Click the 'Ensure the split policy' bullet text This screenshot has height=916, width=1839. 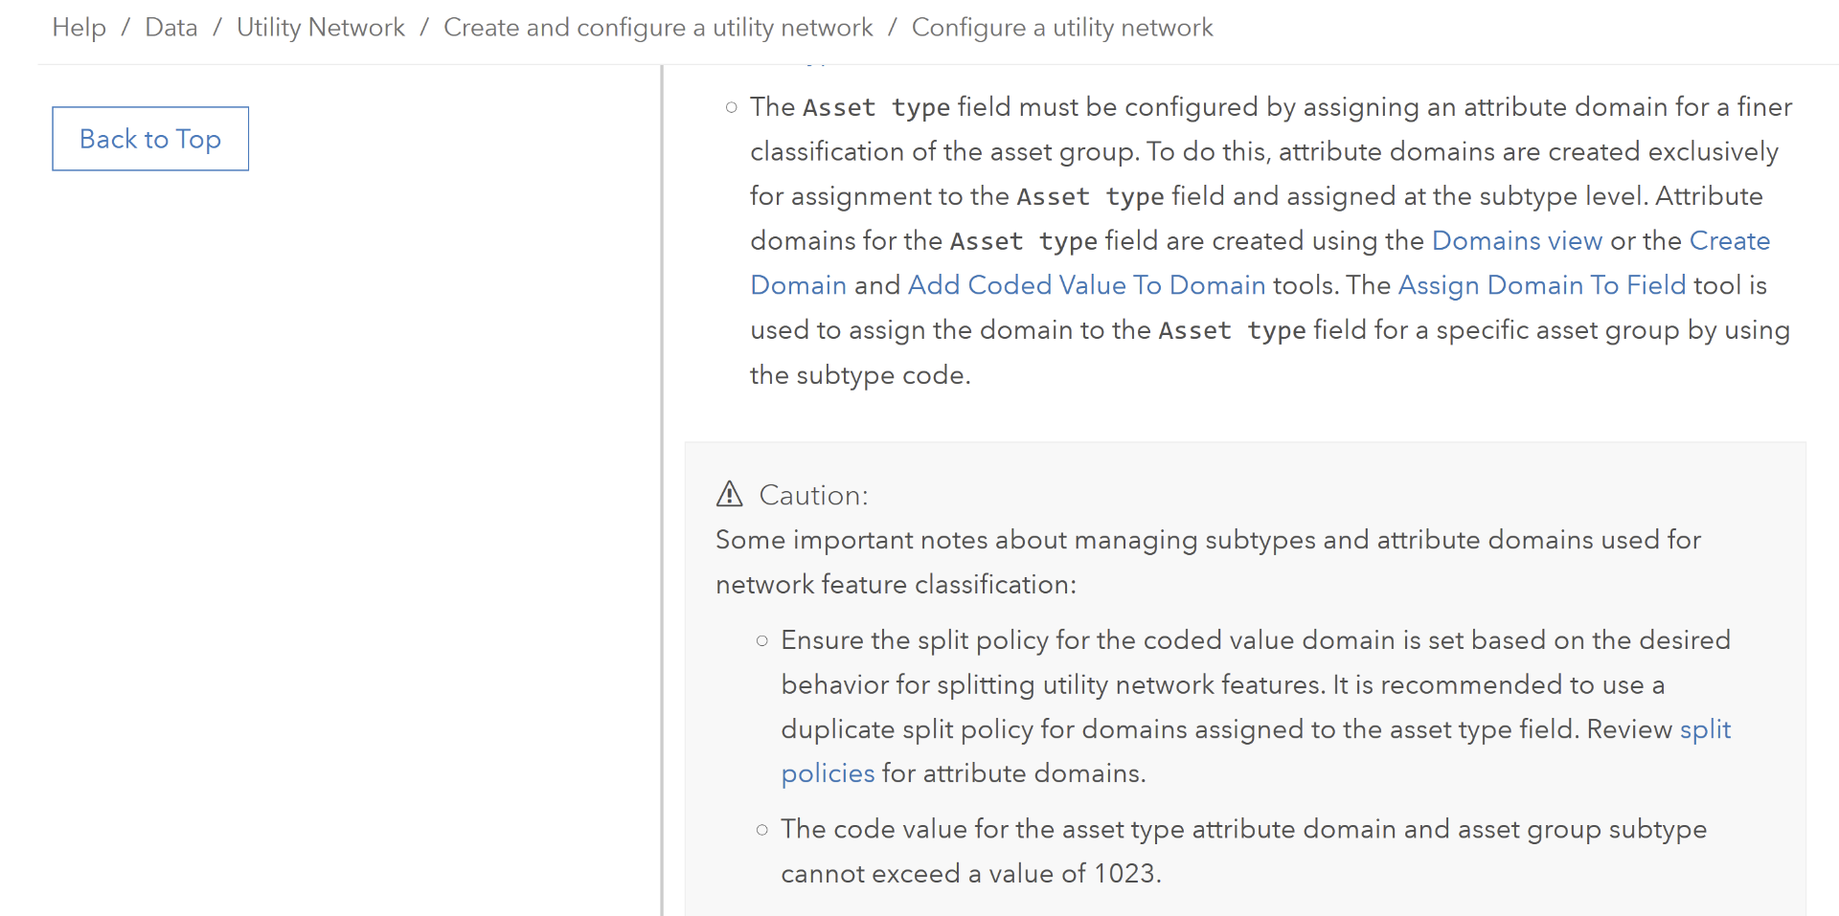(1255, 640)
